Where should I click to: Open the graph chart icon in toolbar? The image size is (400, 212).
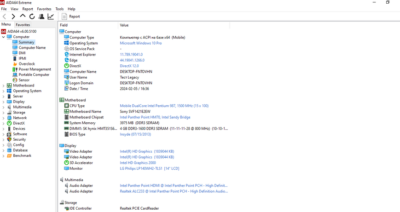coord(51,17)
